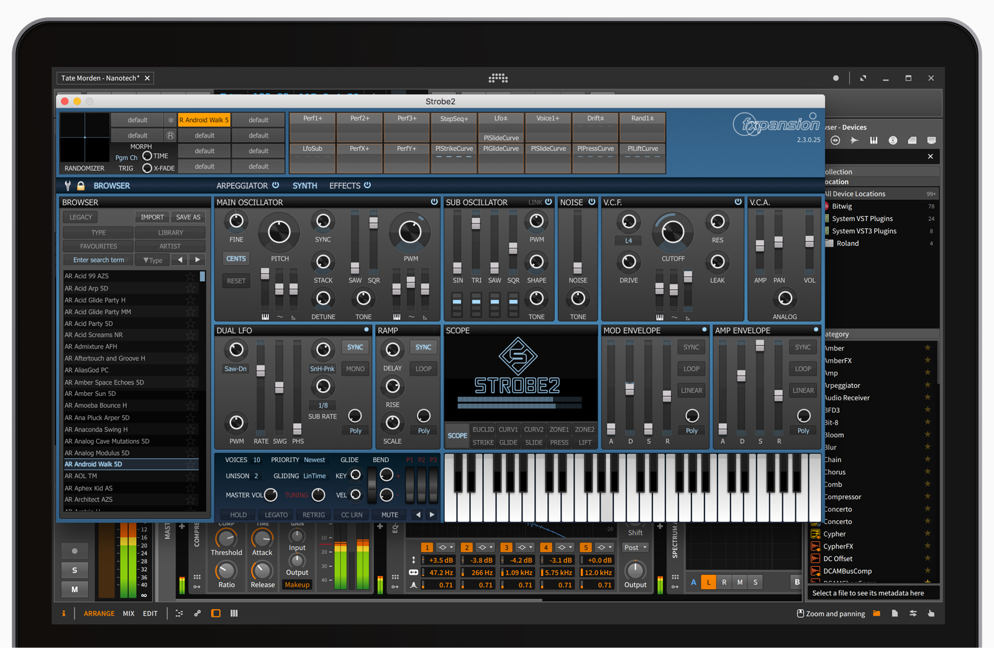Switch to the EDIT view
This screenshot has height=648, width=994.
point(150,613)
